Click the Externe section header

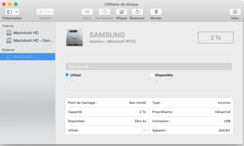(8, 50)
